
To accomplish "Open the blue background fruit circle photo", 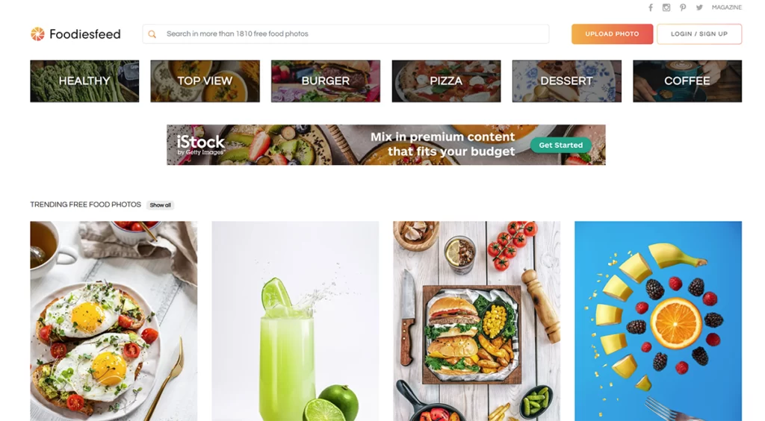I will (x=657, y=321).
